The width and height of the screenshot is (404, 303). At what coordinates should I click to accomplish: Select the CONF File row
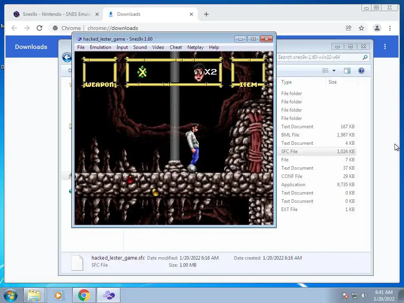317,176
